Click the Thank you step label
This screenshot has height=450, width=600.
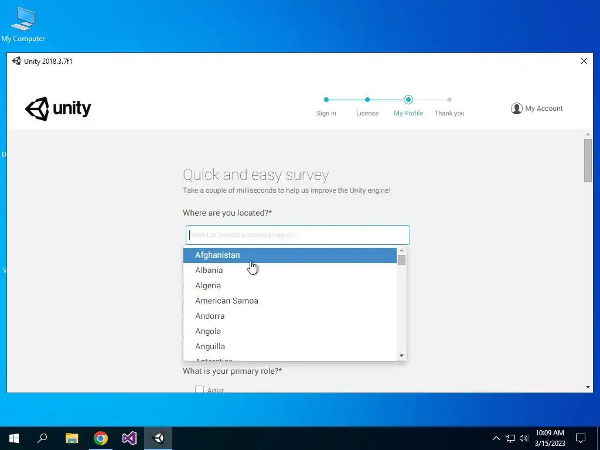pyautogui.click(x=449, y=113)
